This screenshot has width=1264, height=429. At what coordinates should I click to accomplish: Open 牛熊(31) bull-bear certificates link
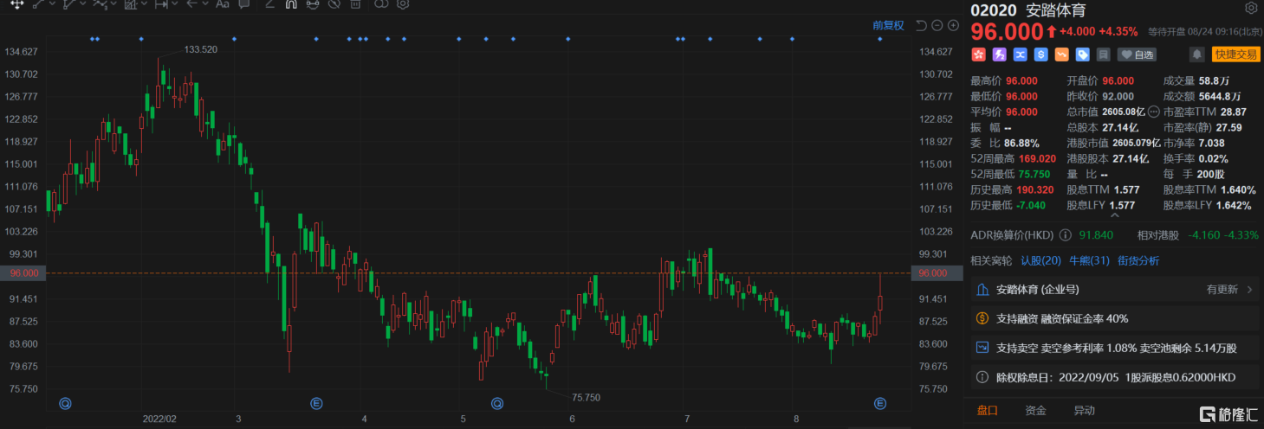click(1089, 260)
